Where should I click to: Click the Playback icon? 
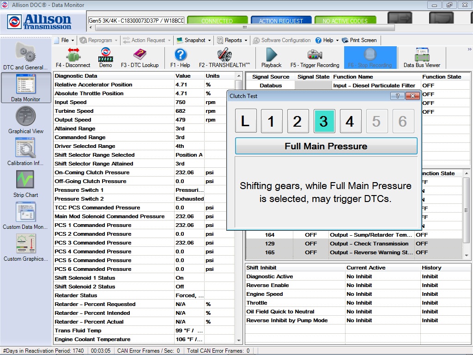[x=271, y=58]
